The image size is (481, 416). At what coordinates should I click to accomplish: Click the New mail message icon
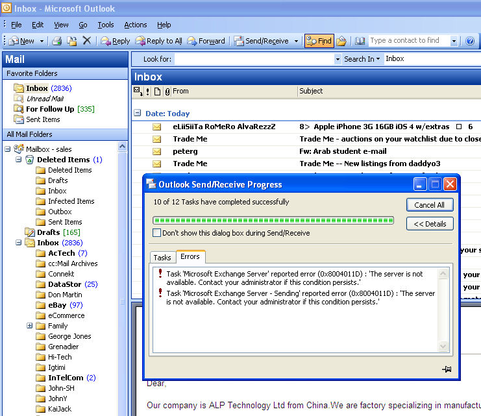(x=14, y=41)
